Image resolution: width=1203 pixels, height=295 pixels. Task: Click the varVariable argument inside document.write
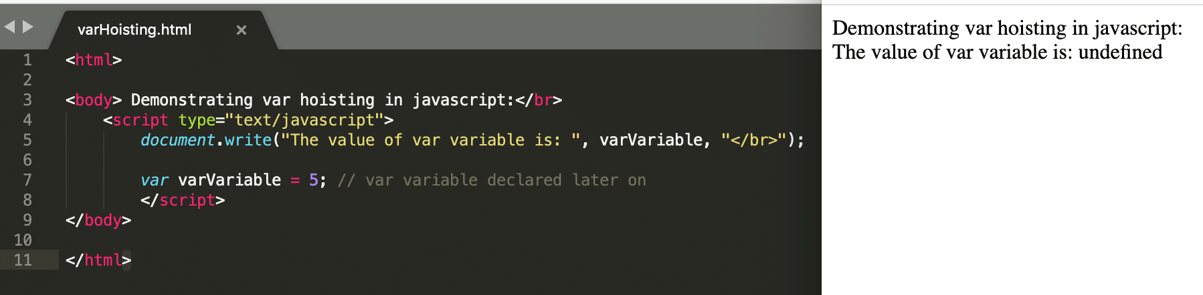pos(650,140)
